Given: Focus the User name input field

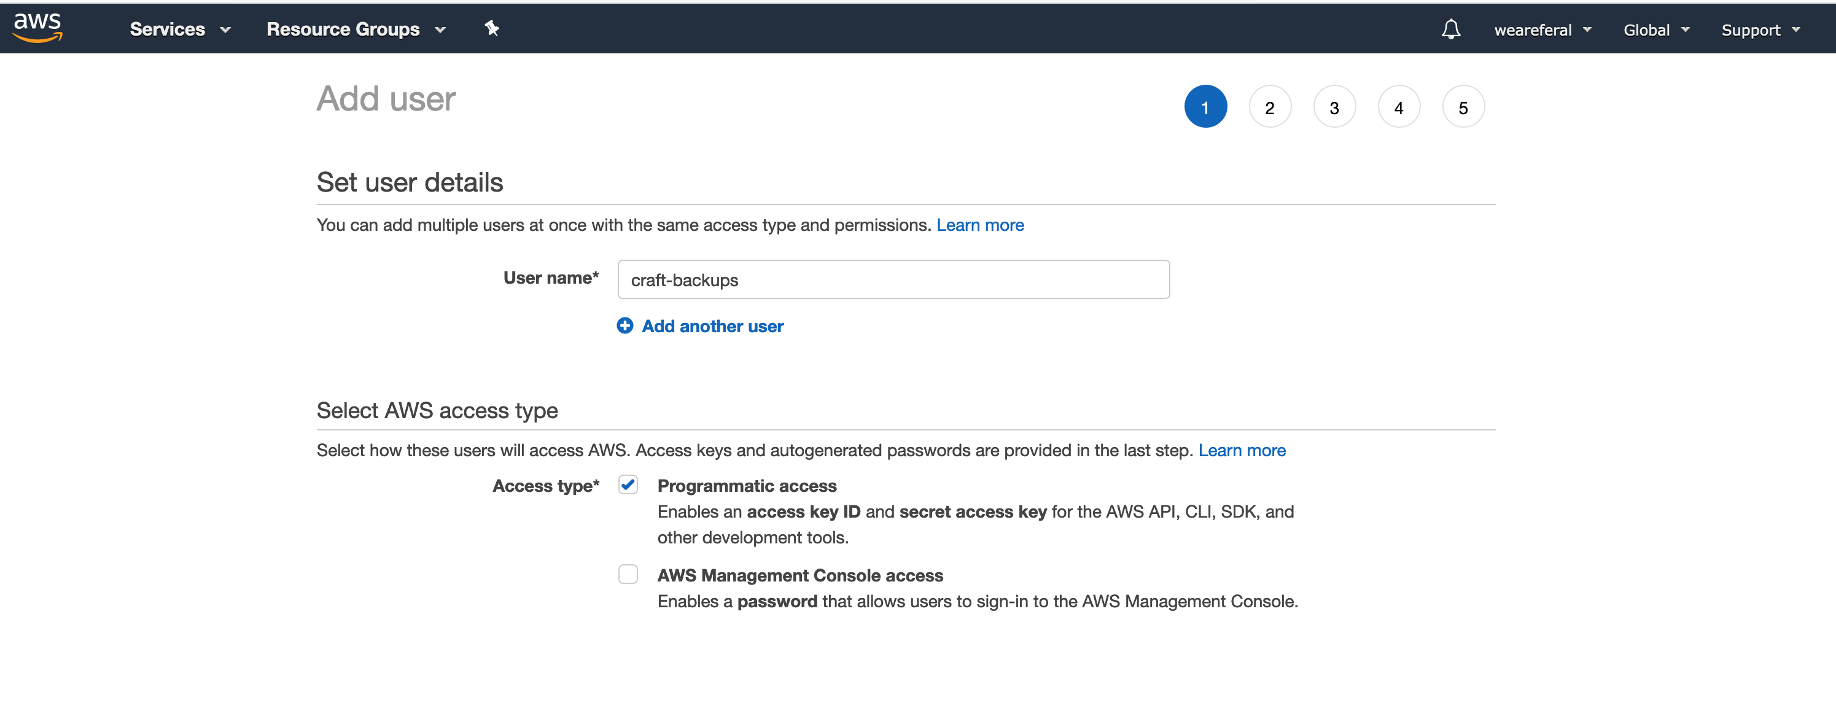Looking at the screenshot, I should click(893, 279).
